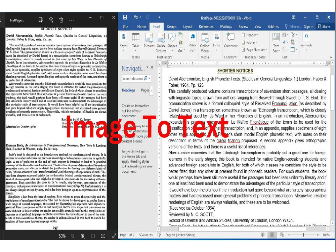Viewport: 336px width, 252px height.
Task: Click the Drop Cap icon in Text group
Action: [x=285, y=50]
